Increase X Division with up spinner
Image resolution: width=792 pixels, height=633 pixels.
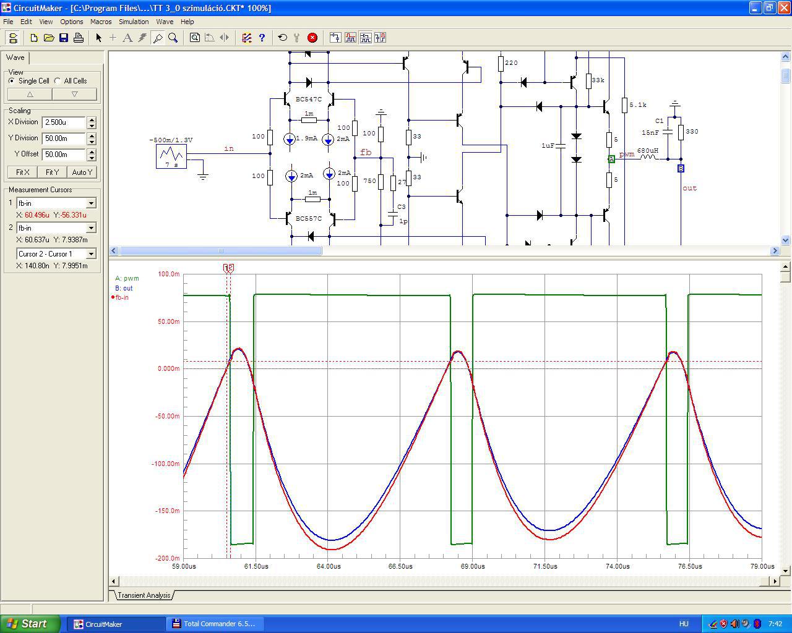pyautogui.click(x=92, y=119)
